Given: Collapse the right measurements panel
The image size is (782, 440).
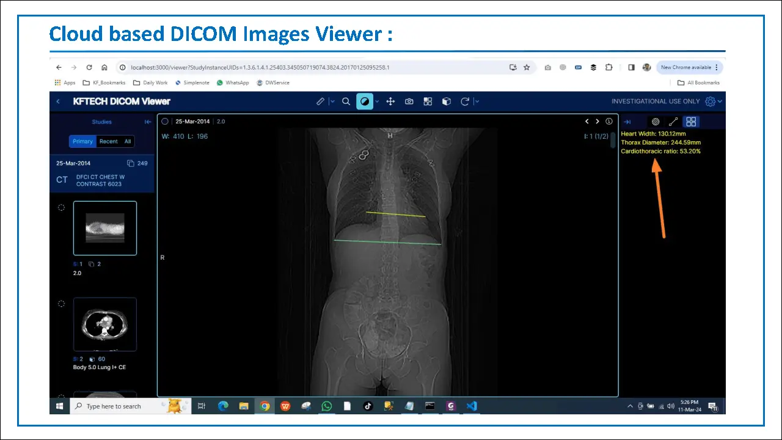Looking at the screenshot, I should pos(627,122).
